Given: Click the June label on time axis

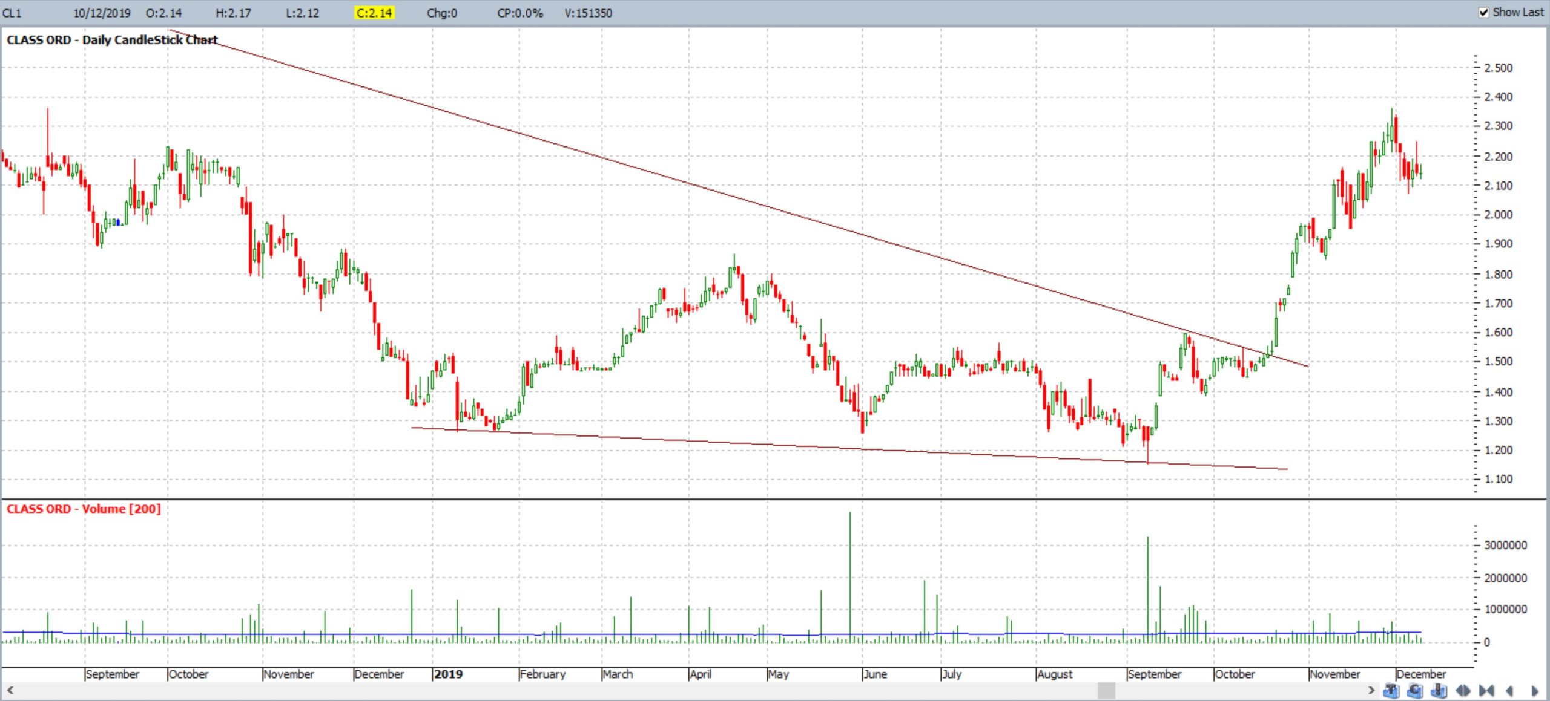Looking at the screenshot, I should point(876,674).
